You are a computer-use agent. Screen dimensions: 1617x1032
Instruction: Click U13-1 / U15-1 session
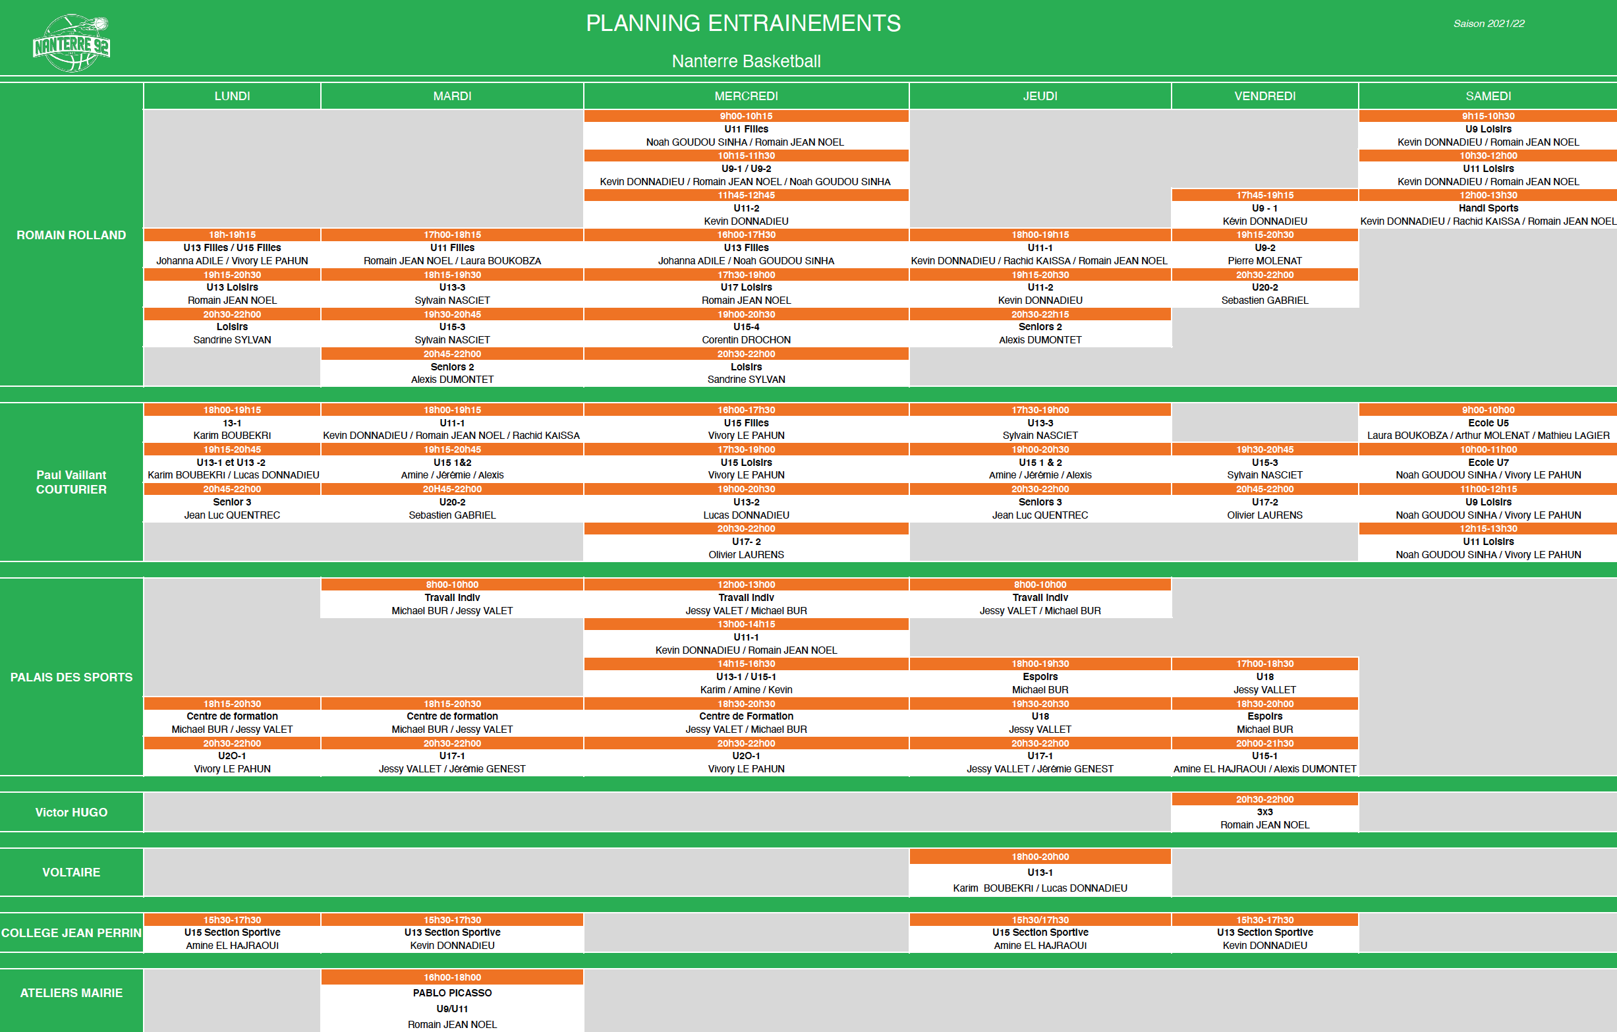pos(746,677)
